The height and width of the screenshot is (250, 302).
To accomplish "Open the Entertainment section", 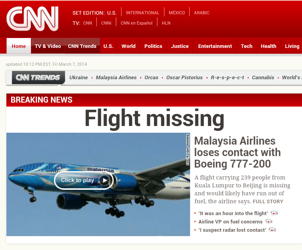I will click(x=215, y=46).
